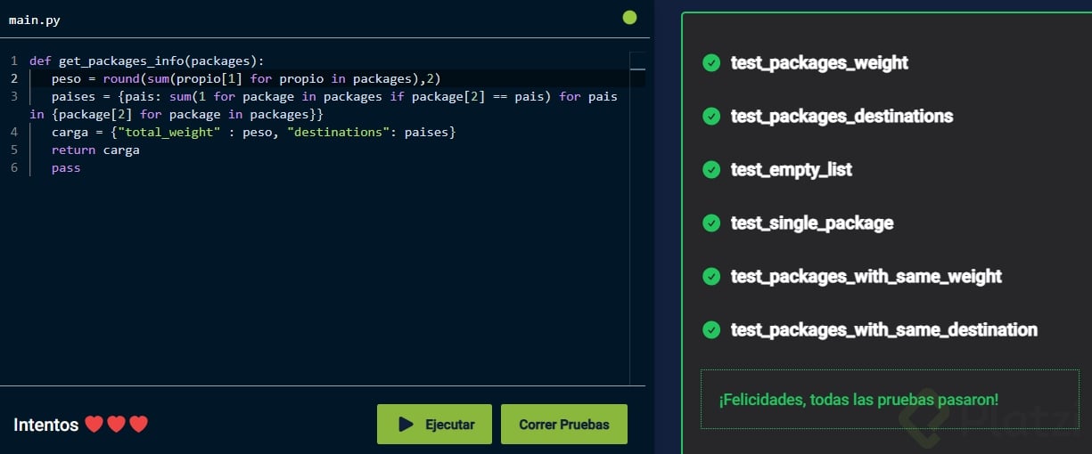Click the last heart in the Intentos row
The image size is (1092, 454).
(138, 425)
